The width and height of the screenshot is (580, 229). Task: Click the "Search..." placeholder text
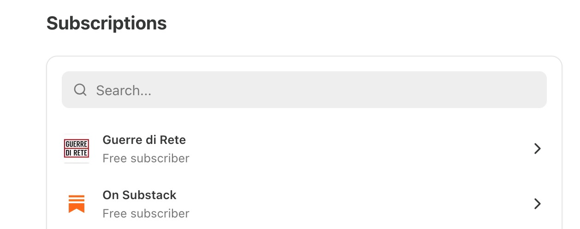click(124, 91)
